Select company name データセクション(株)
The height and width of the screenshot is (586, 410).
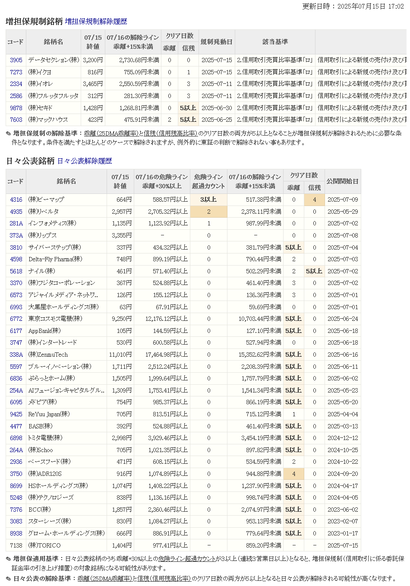[54, 60]
